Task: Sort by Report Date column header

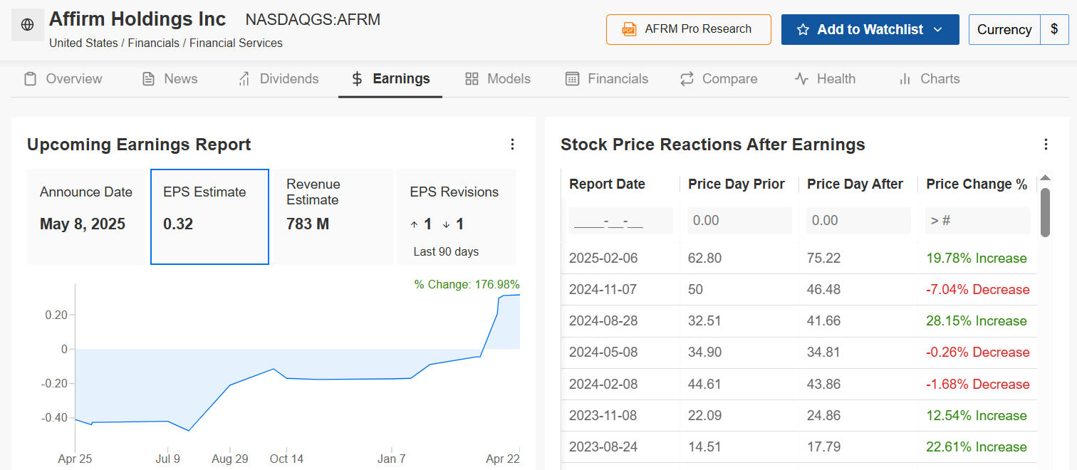Action: point(607,184)
